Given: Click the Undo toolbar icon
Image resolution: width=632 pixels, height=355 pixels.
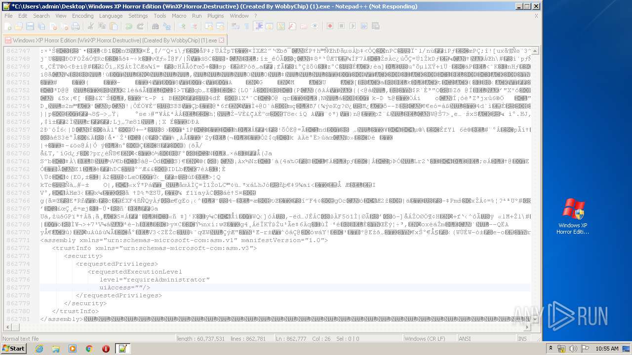Looking at the screenshot, I should pyautogui.click(x=128, y=26).
